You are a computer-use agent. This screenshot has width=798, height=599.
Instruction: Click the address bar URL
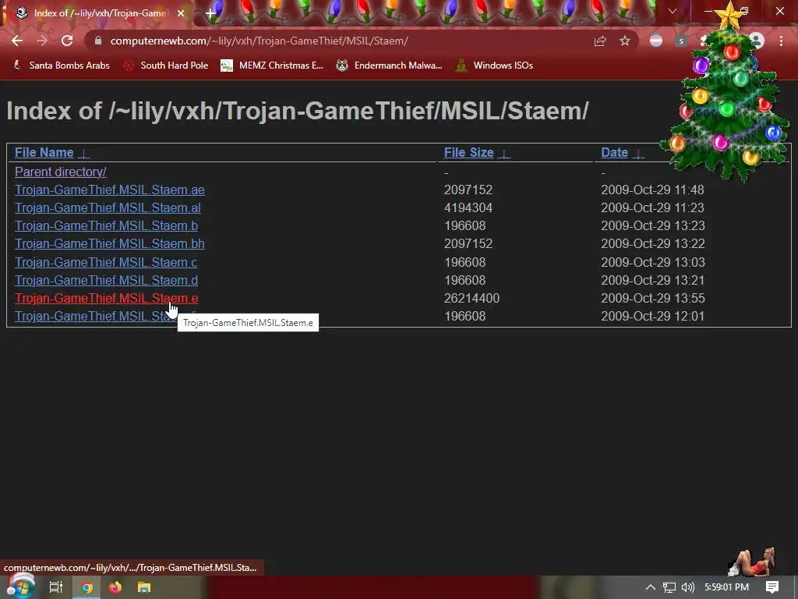[259, 41]
